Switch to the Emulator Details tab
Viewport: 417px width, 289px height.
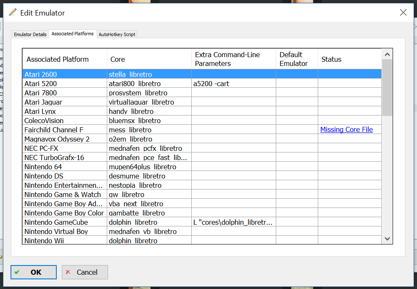[30, 34]
